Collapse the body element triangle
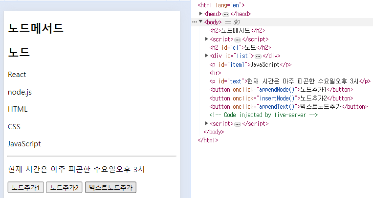Viewport: 373px width, 198px height. click(x=200, y=22)
